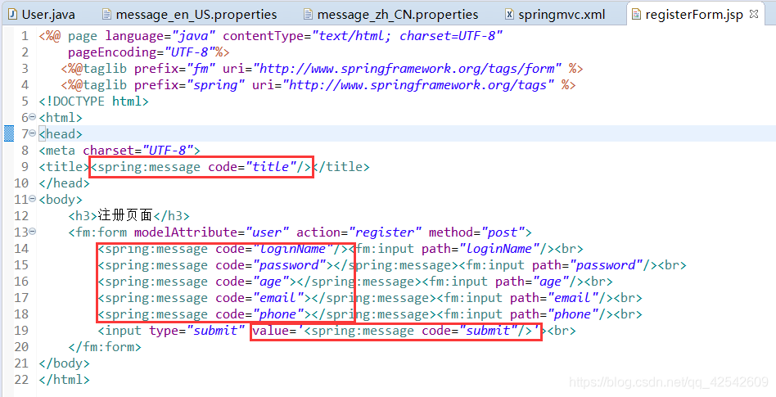Collapse the <html> block fold marker on line 6
Screen dimensions: 776x397
[x=33, y=117]
